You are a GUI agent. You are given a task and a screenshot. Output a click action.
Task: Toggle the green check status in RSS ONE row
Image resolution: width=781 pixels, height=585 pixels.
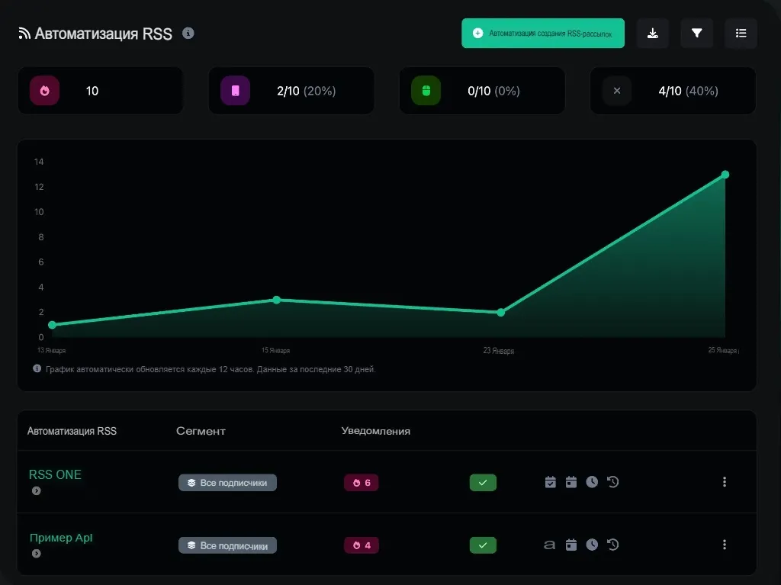[483, 482]
